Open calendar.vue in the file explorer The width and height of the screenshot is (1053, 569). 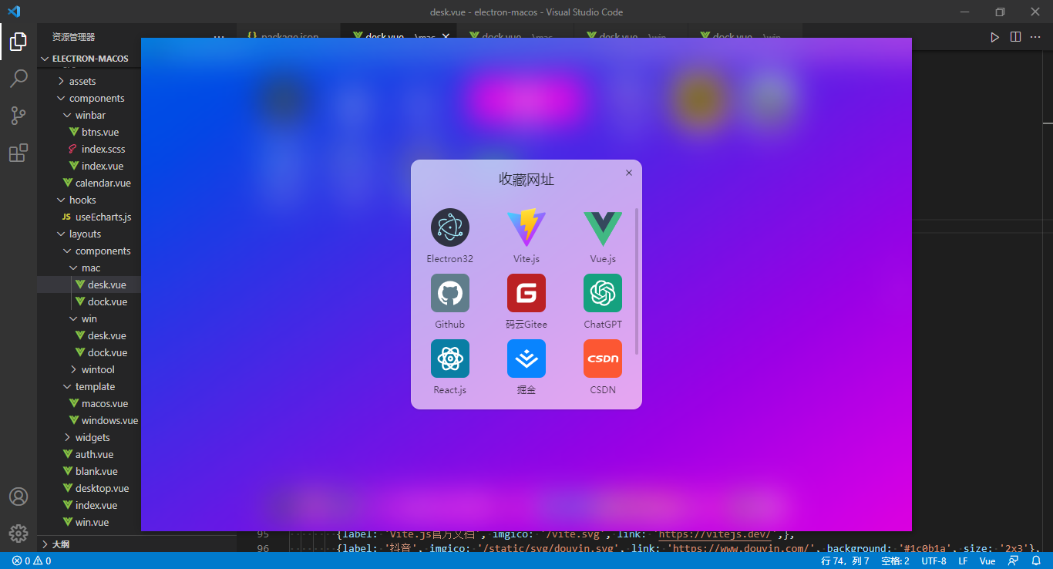pos(103,183)
